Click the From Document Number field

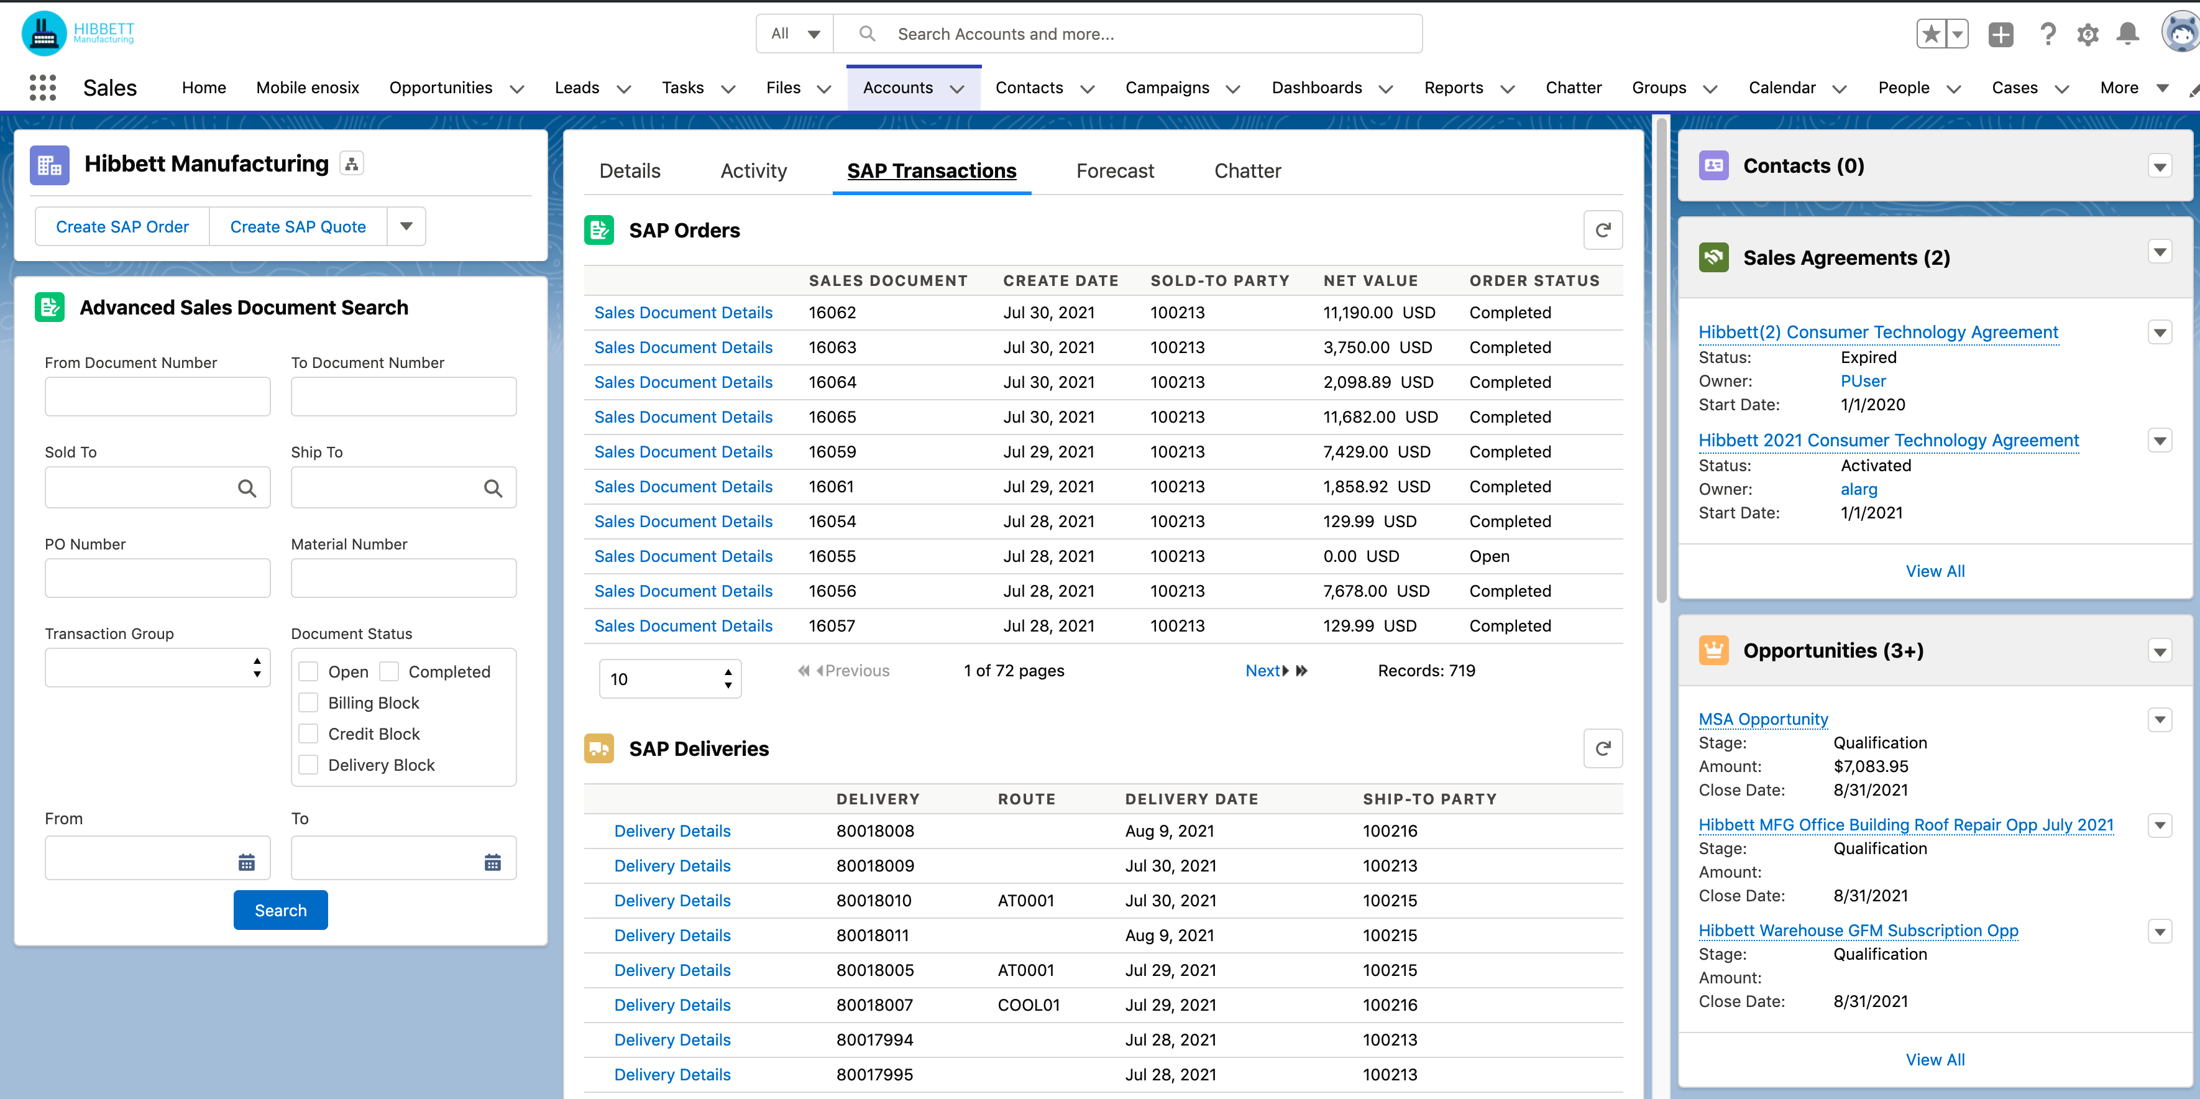[x=157, y=396]
